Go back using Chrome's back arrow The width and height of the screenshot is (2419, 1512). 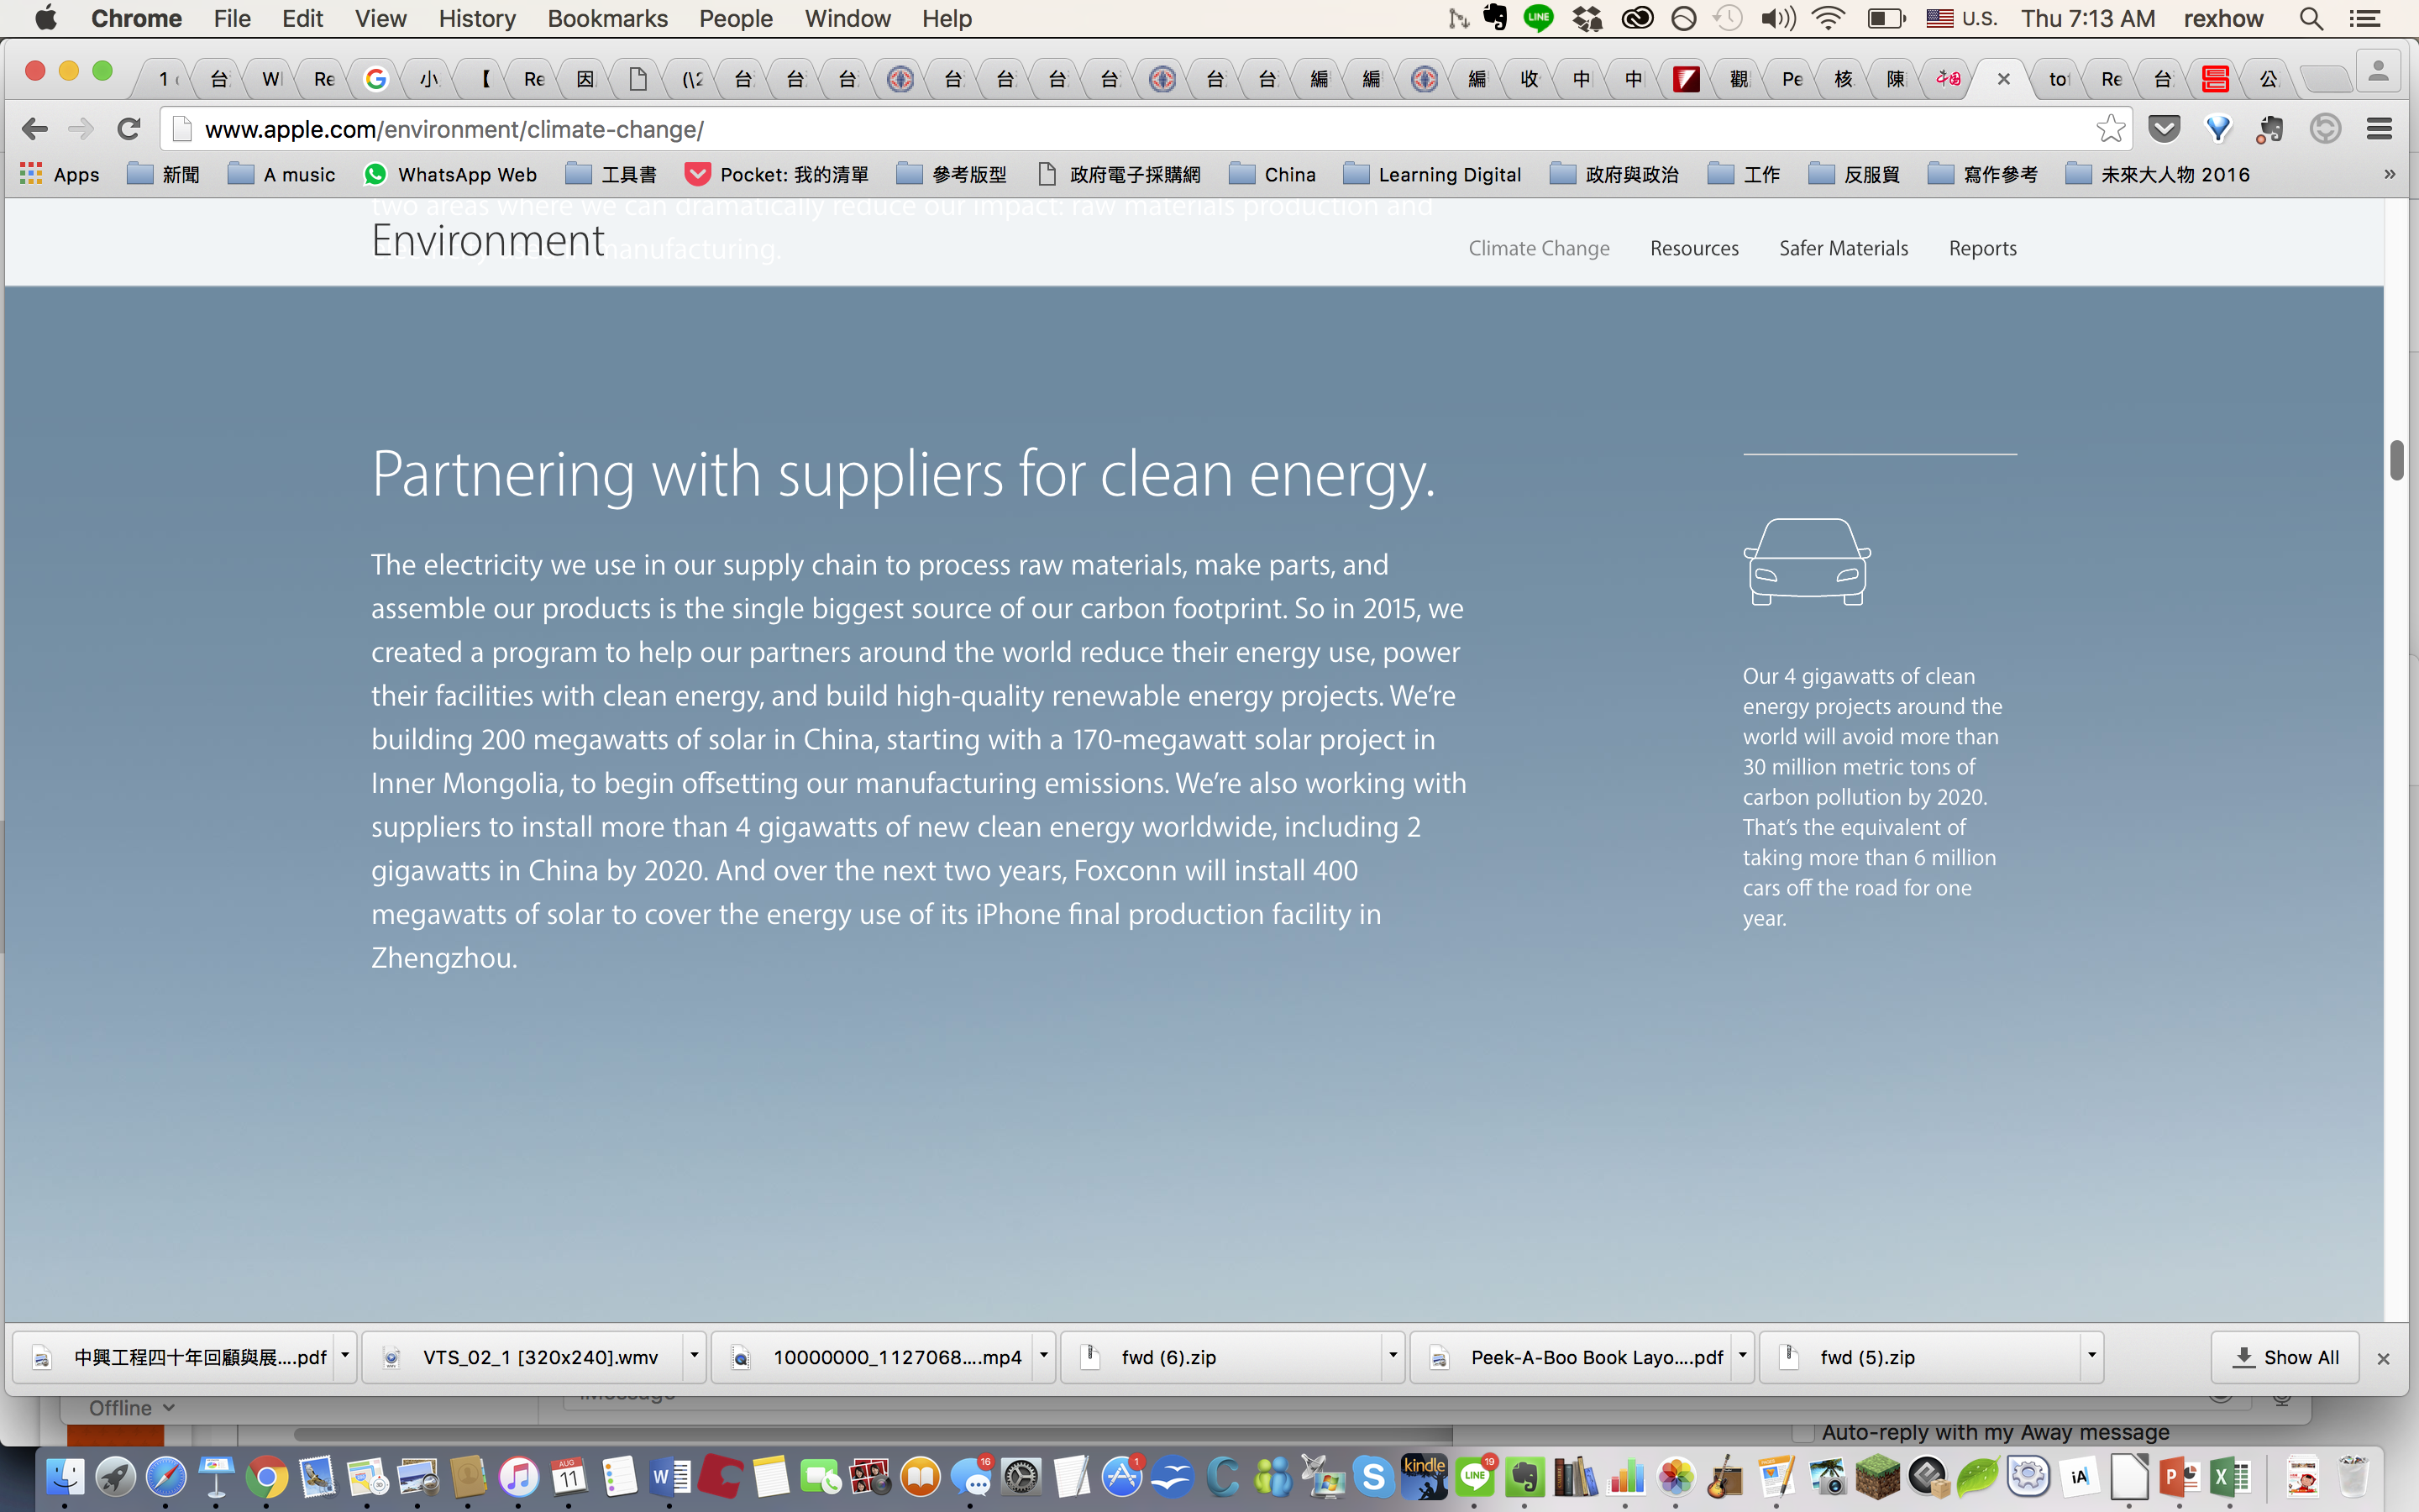click(35, 129)
